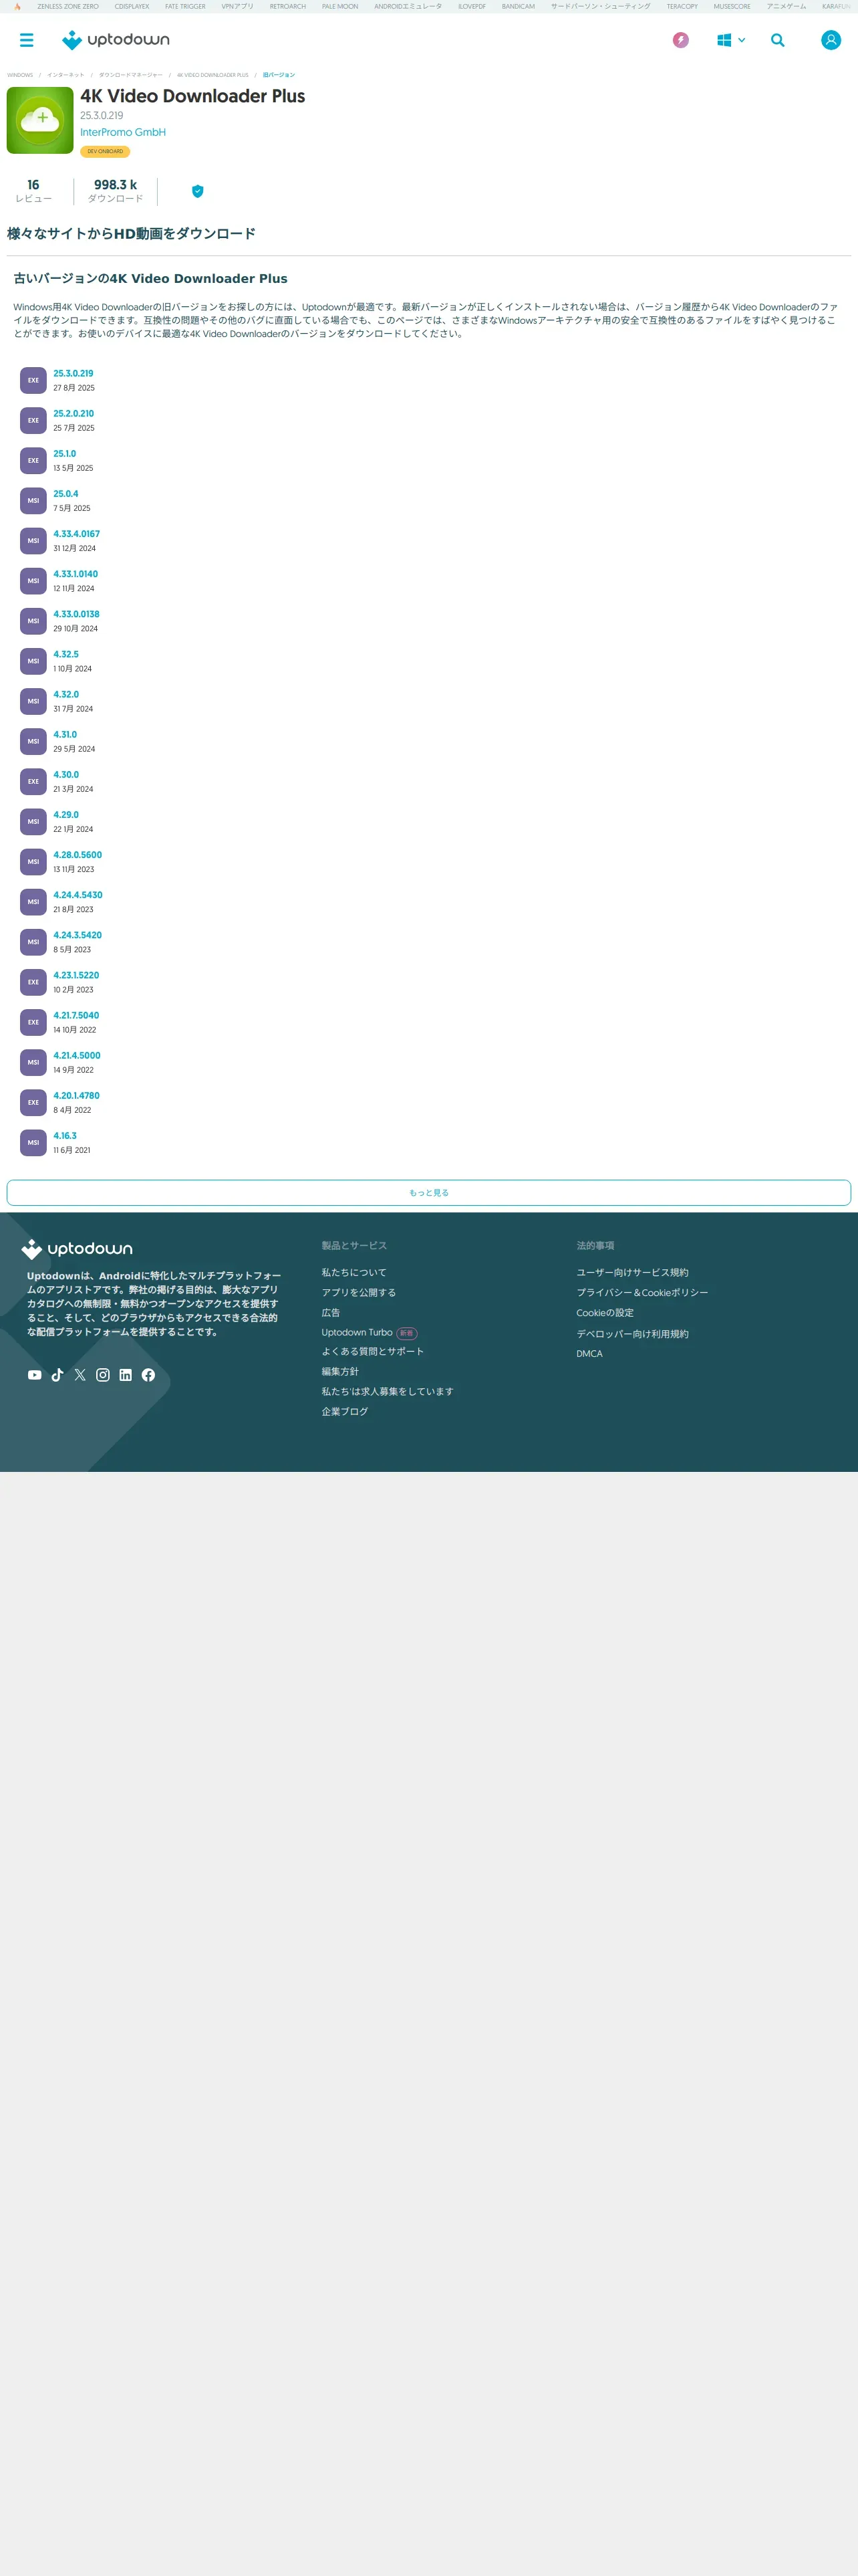Open version 4.16.3 link

65,1135
